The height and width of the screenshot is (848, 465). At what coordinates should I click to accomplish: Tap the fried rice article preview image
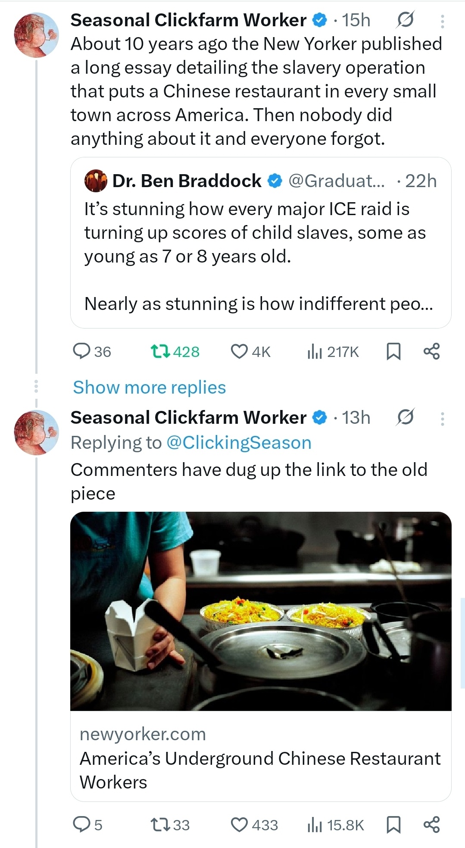coord(261,611)
